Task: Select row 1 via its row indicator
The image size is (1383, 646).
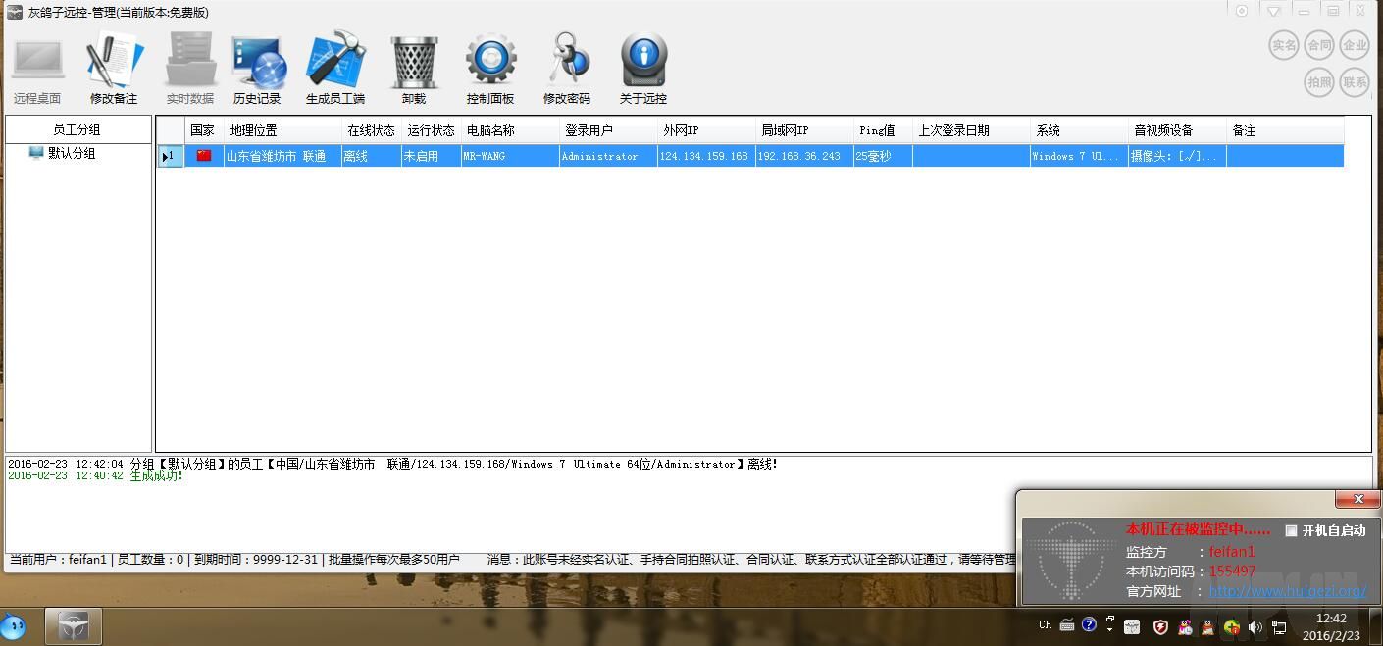Action: click(171, 156)
